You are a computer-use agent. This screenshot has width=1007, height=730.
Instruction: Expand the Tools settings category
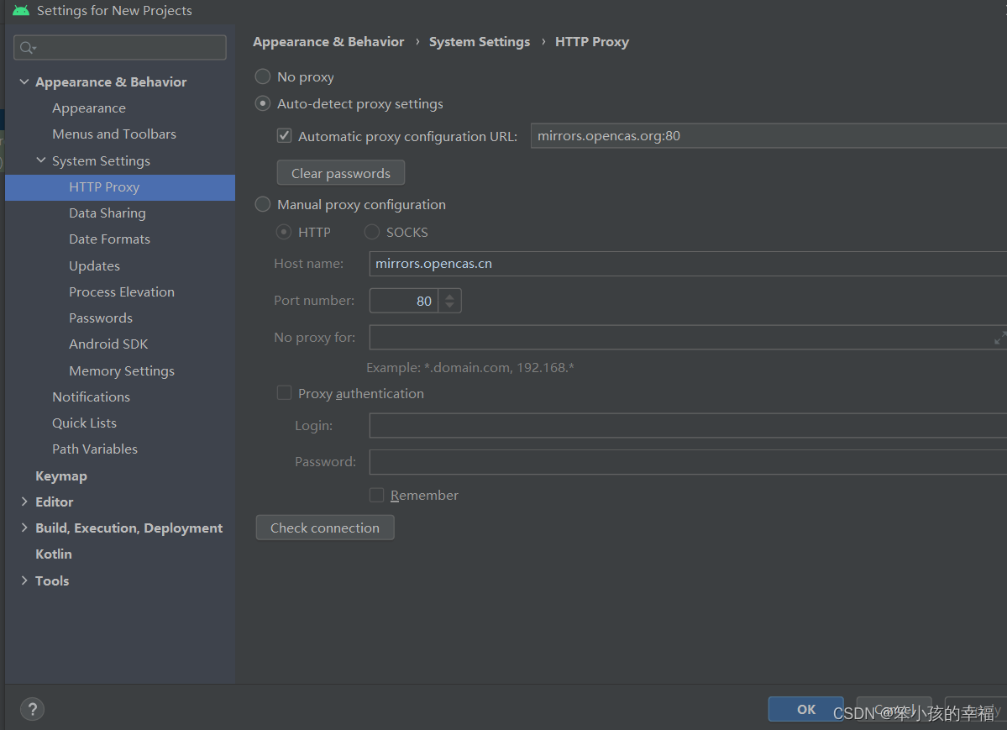(24, 580)
